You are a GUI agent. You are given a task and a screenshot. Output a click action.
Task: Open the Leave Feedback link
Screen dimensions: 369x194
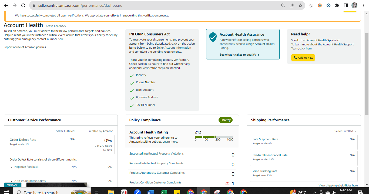56,26
